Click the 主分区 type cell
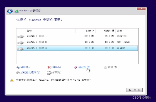156x102 pixels. pyautogui.click(x=121, y=48)
